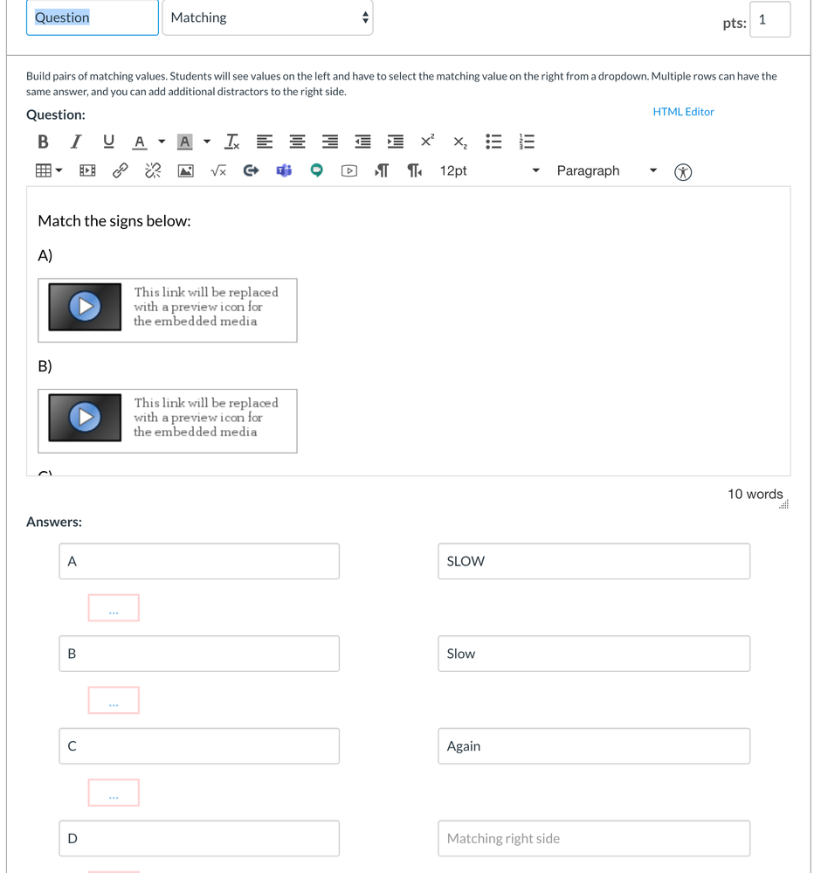Apply italic formatting
This screenshot has height=873, width=821.
[76, 142]
